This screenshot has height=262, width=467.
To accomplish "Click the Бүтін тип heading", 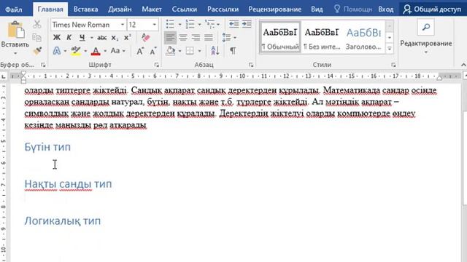I will click(x=47, y=147).
